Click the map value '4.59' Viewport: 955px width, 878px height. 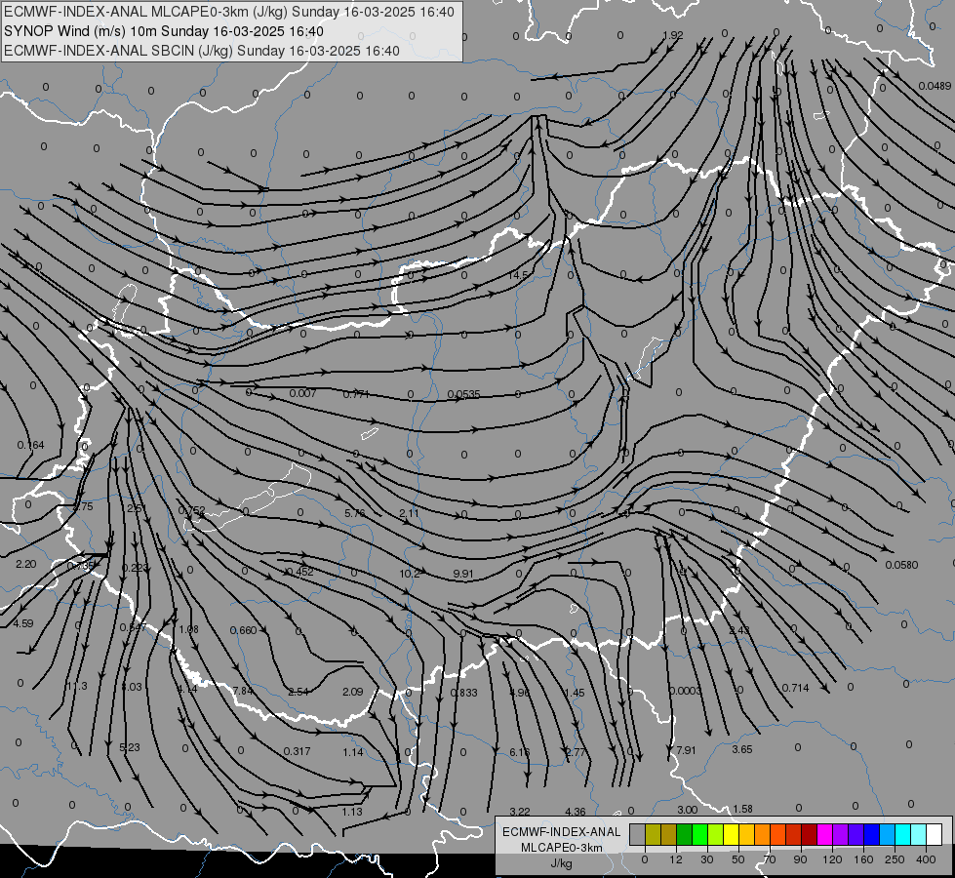click(23, 623)
